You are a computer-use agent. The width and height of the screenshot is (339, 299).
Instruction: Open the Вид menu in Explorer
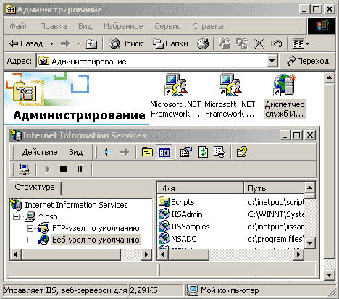[85, 26]
